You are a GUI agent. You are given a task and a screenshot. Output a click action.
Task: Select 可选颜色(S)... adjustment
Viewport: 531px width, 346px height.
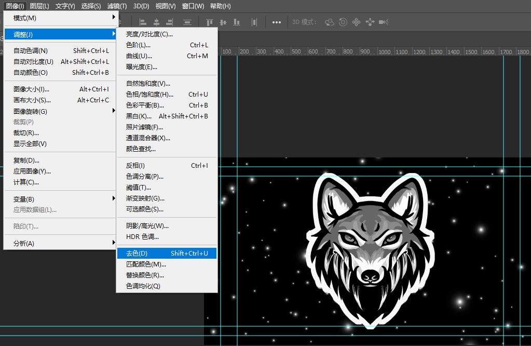click(167, 209)
